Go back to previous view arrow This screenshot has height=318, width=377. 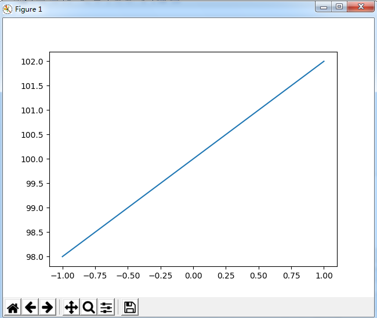coord(30,307)
